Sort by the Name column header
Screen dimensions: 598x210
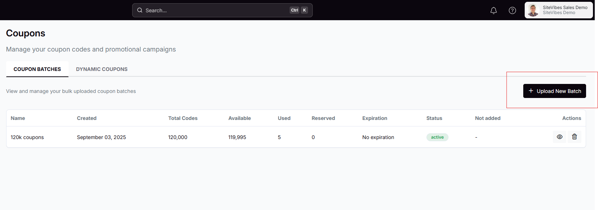tap(18, 118)
